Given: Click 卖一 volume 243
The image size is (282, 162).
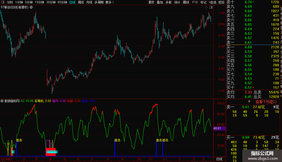Looking at the screenshot, I should pyautogui.click(x=276, y=42).
